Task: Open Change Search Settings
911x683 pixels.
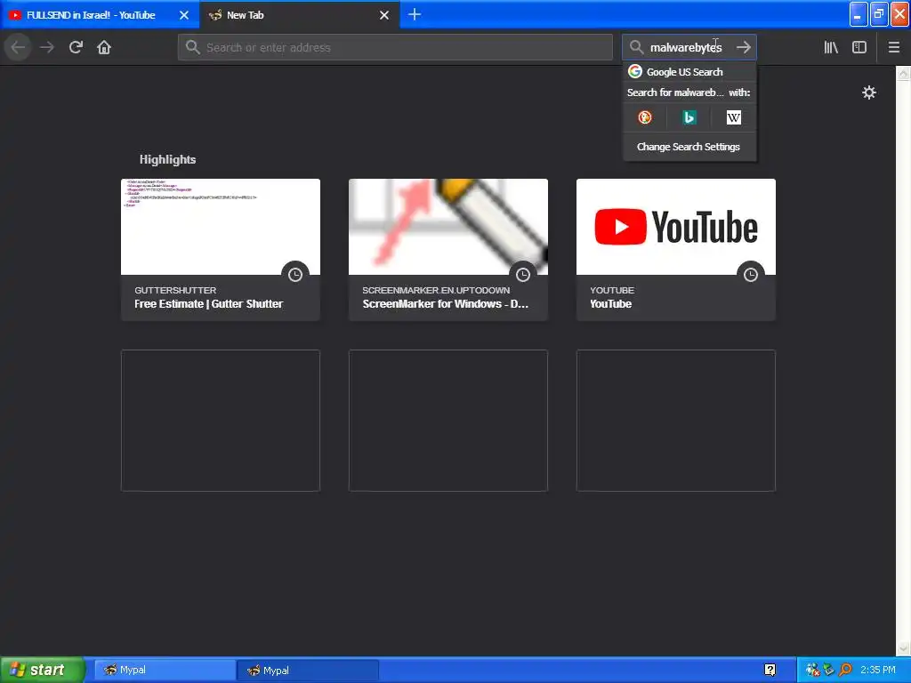Action: 689,147
